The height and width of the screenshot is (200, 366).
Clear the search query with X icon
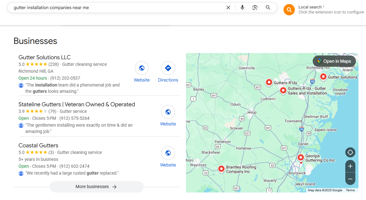tap(228, 8)
